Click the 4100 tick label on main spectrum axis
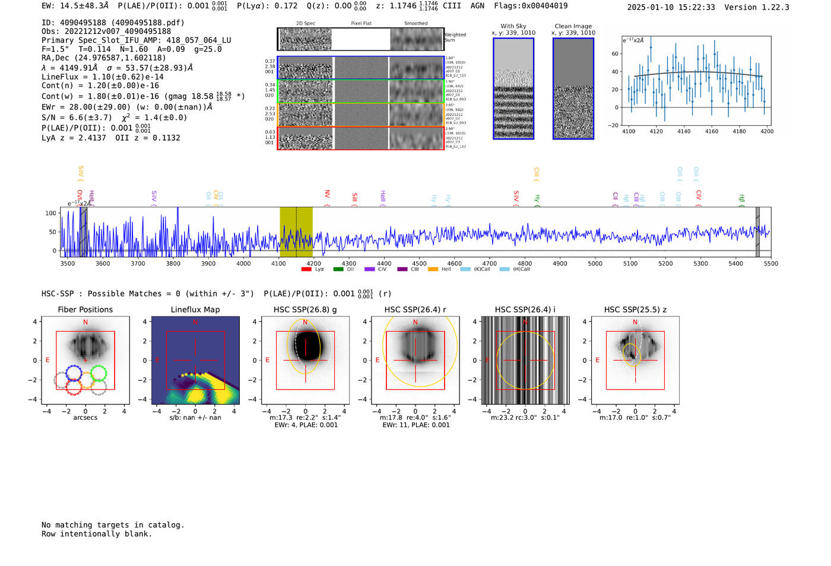This screenshot has height=566, width=831. (x=278, y=264)
